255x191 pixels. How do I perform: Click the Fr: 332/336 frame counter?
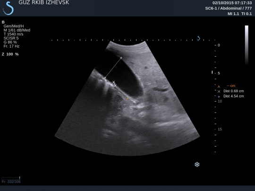(x=11, y=182)
